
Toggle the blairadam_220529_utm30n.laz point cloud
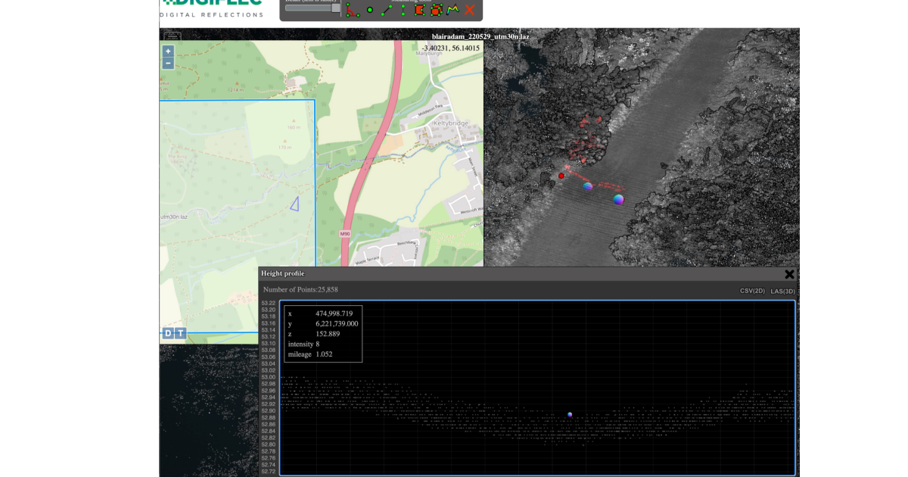click(480, 36)
